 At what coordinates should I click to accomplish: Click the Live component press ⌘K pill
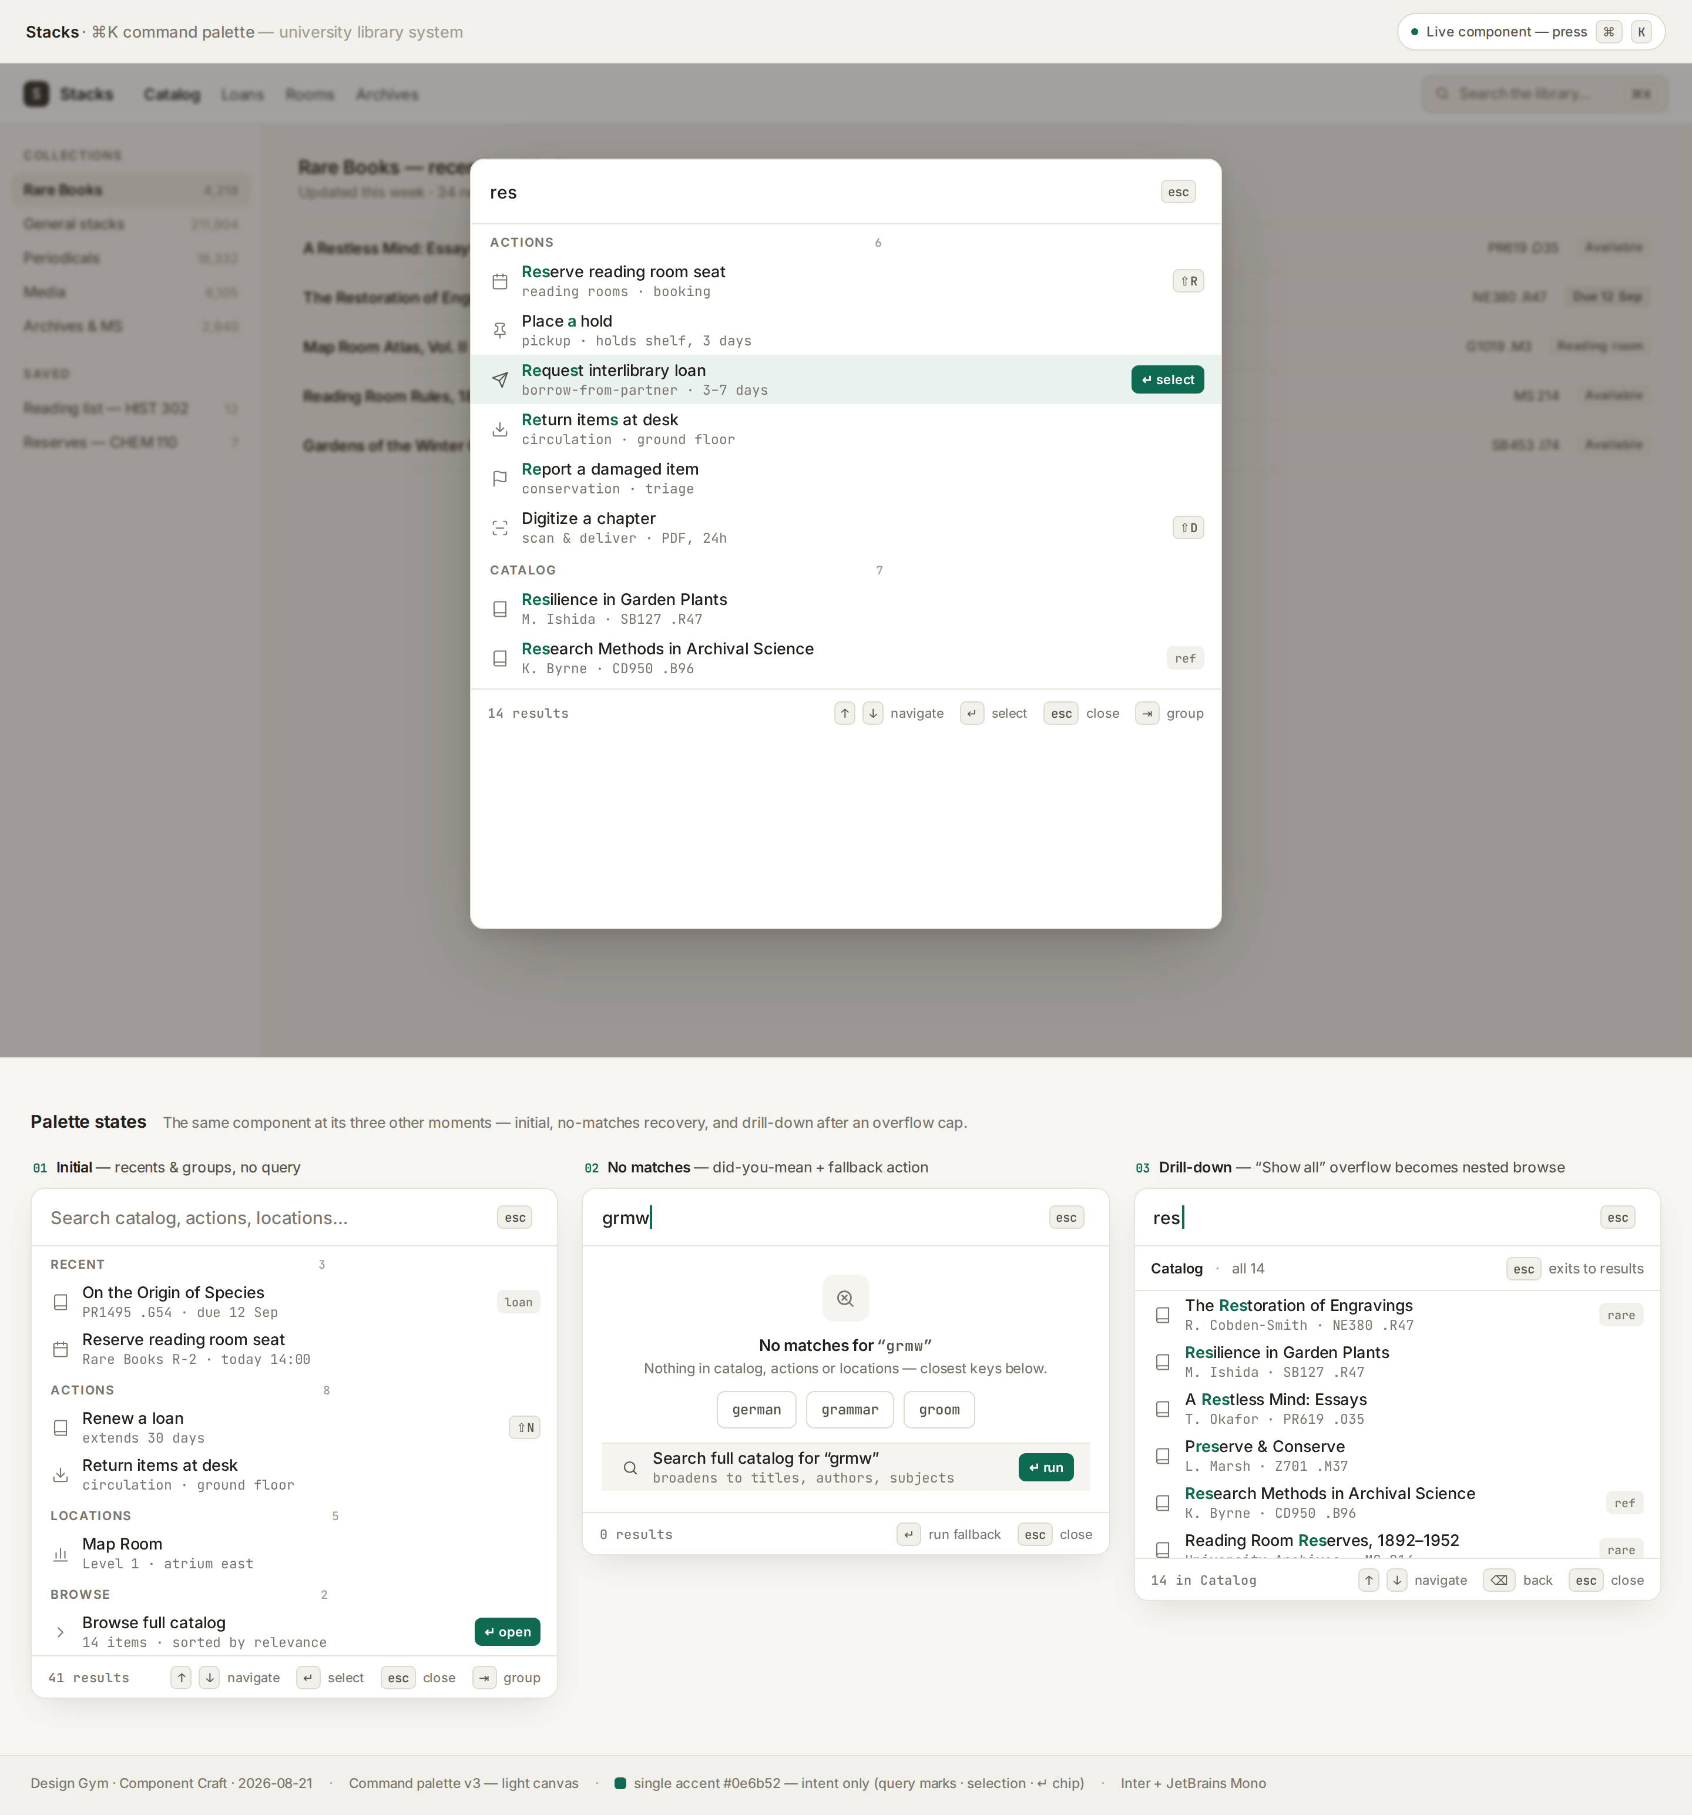click(1530, 31)
